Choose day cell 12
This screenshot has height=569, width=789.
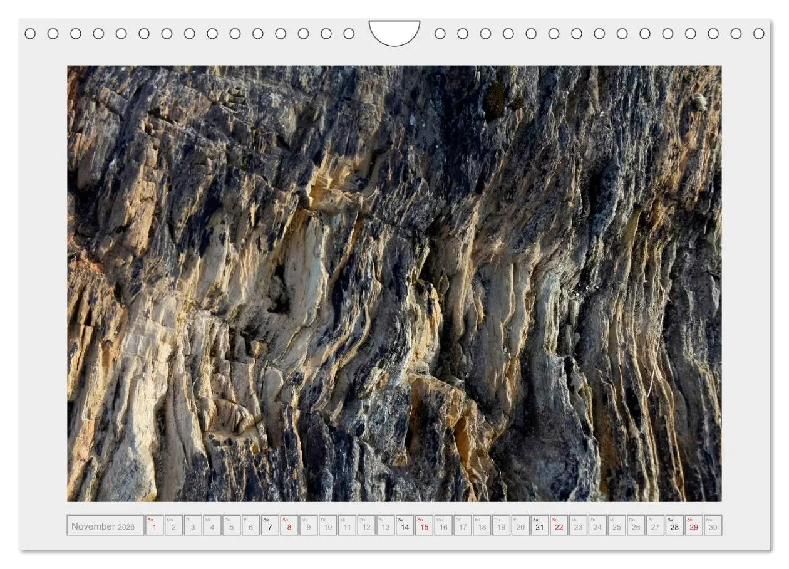[x=366, y=525]
